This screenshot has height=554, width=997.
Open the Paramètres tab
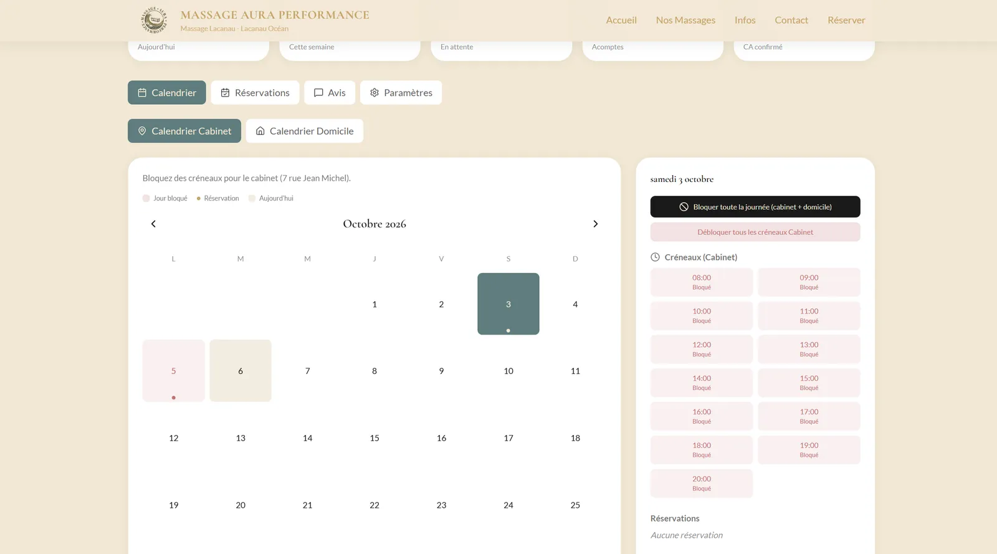click(401, 92)
